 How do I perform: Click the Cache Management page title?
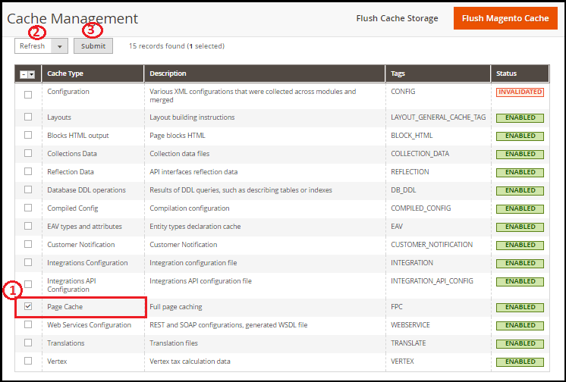pyautogui.click(x=73, y=18)
